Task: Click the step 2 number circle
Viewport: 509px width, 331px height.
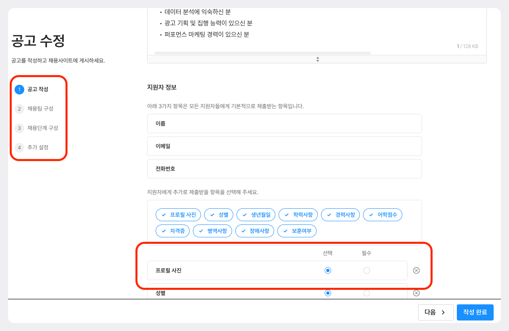Action: click(x=19, y=109)
